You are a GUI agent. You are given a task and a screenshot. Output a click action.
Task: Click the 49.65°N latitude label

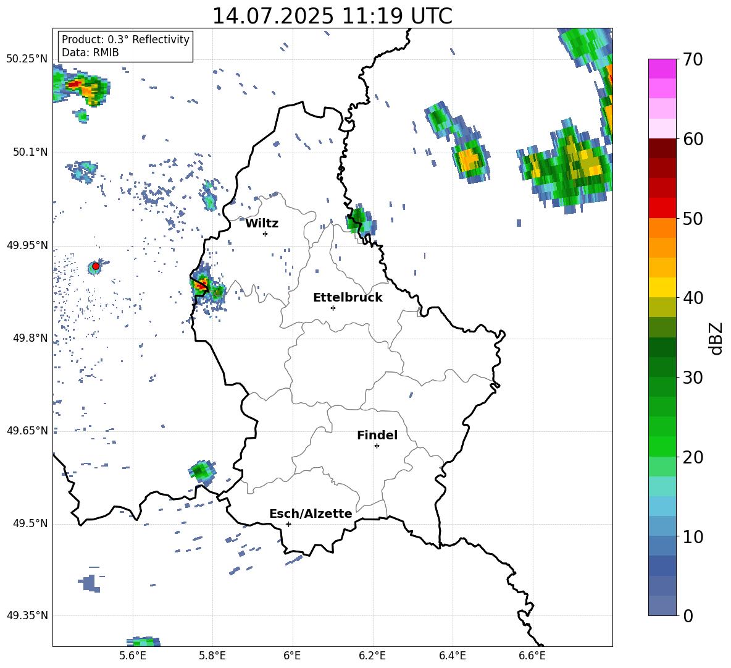pos(27,431)
